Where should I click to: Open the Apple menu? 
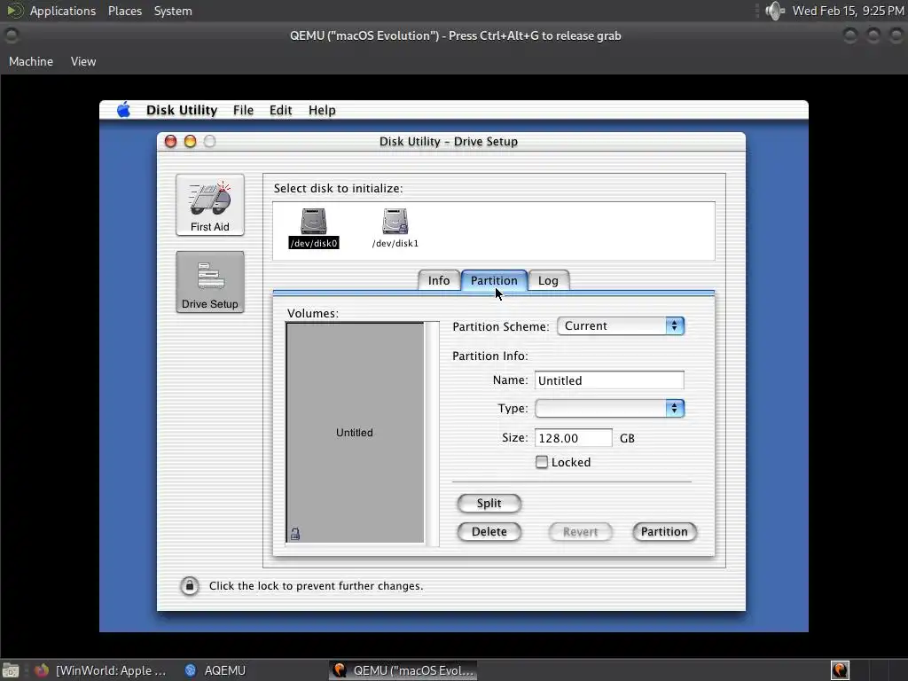point(123,110)
